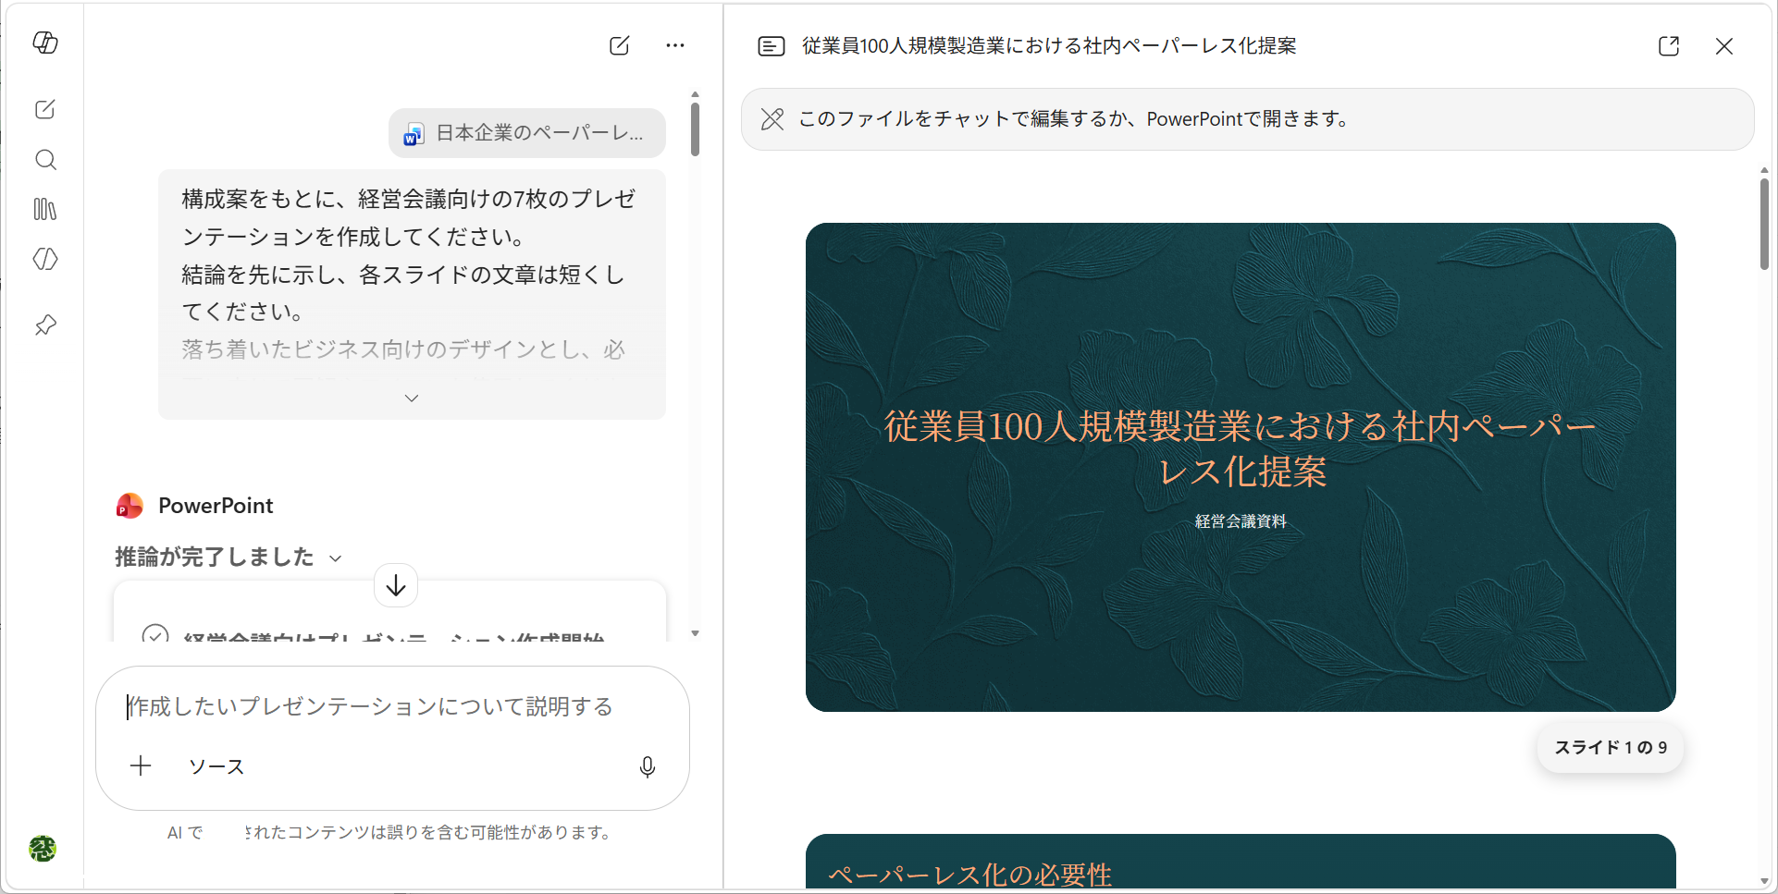Click the presentation title in the header
Image resolution: width=1778 pixels, height=894 pixels.
coord(1049,46)
